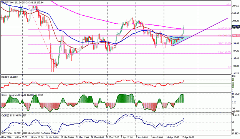Click the 192.20 price axis label
The width and height of the screenshot is (240, 139).
click(235, 74)
